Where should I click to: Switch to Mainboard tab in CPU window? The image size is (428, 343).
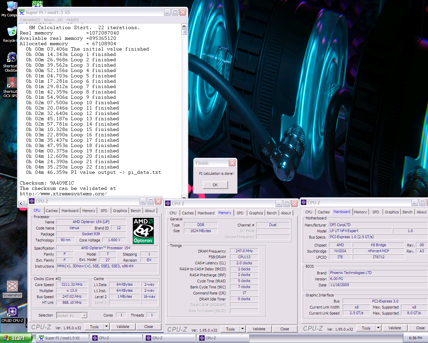(x=70, y=211)
